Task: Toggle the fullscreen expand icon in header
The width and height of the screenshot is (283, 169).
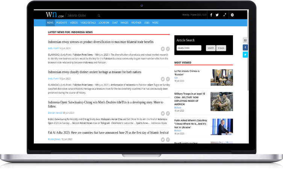Action: tap(225, 15)
